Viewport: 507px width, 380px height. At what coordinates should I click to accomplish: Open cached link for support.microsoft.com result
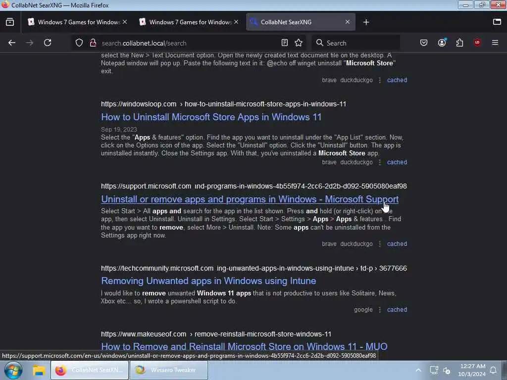[397, 244]
